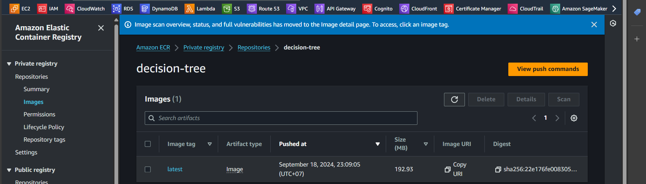
Task: Open Permissions in the sidebar
Action: [x=39, y=114]
